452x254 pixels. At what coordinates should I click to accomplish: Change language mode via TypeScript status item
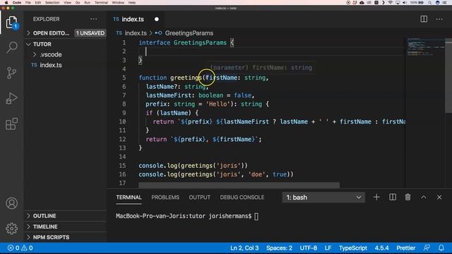pyautogui.click(x=353, y=248)
